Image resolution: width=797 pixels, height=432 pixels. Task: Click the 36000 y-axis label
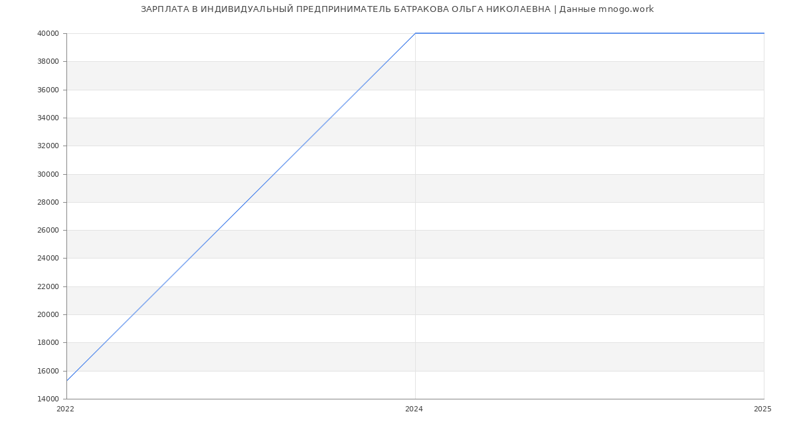(x=48, y=90)
